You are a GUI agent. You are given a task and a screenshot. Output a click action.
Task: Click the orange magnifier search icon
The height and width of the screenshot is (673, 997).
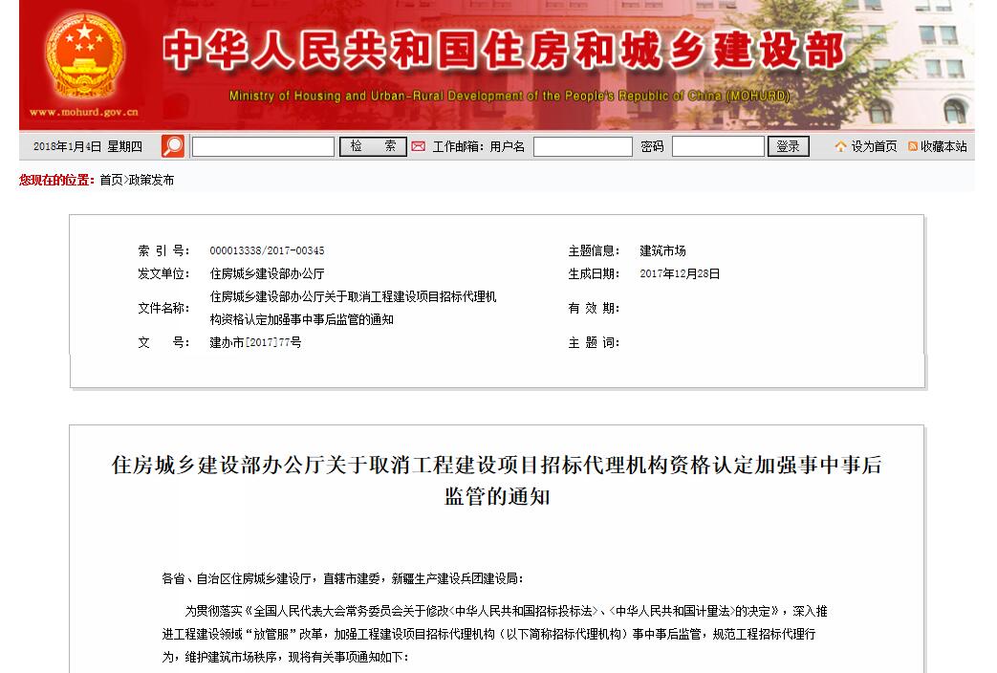pos(172,146)
